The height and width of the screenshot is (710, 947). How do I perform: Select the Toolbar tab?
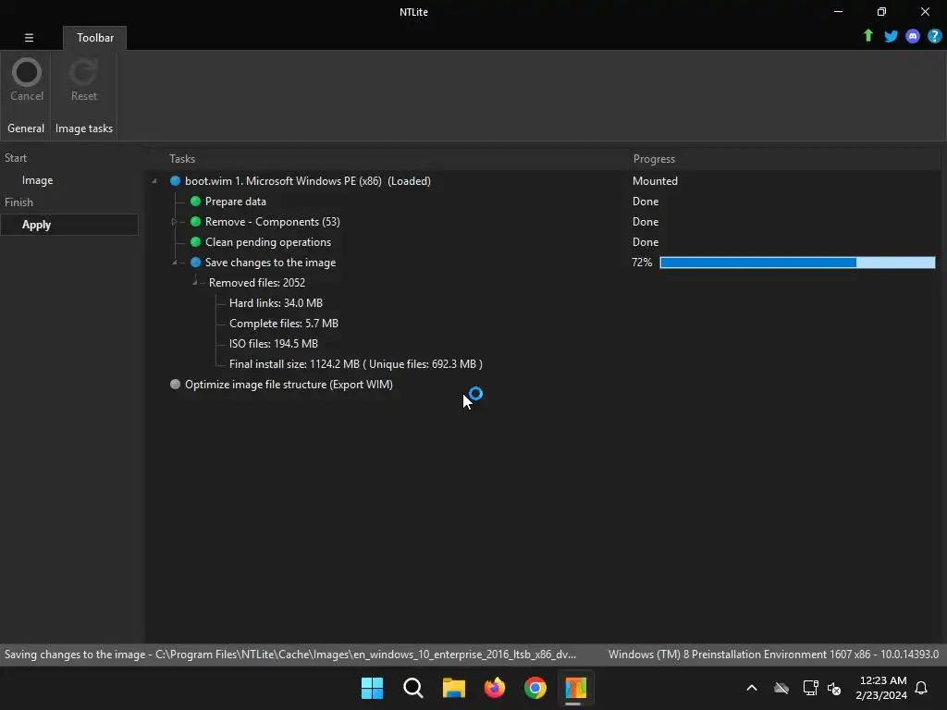pyautogui.click(x=95, y=37)
